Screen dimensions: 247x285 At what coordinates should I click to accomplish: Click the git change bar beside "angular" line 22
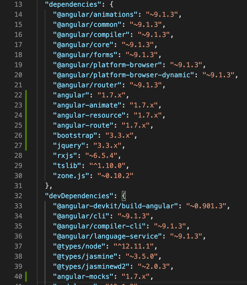(26, 95)
